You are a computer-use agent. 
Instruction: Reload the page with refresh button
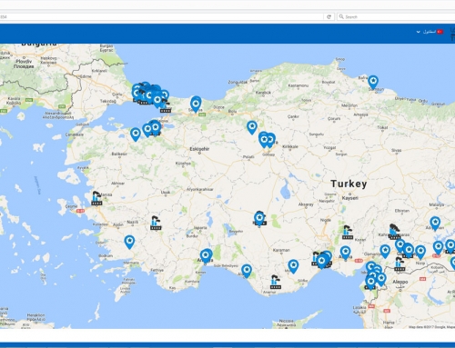[329, 17]
